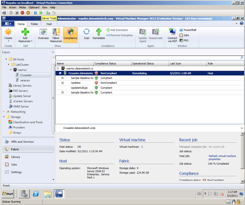Open the PRO window button
The image size is (245, 205).
[184, 40]
